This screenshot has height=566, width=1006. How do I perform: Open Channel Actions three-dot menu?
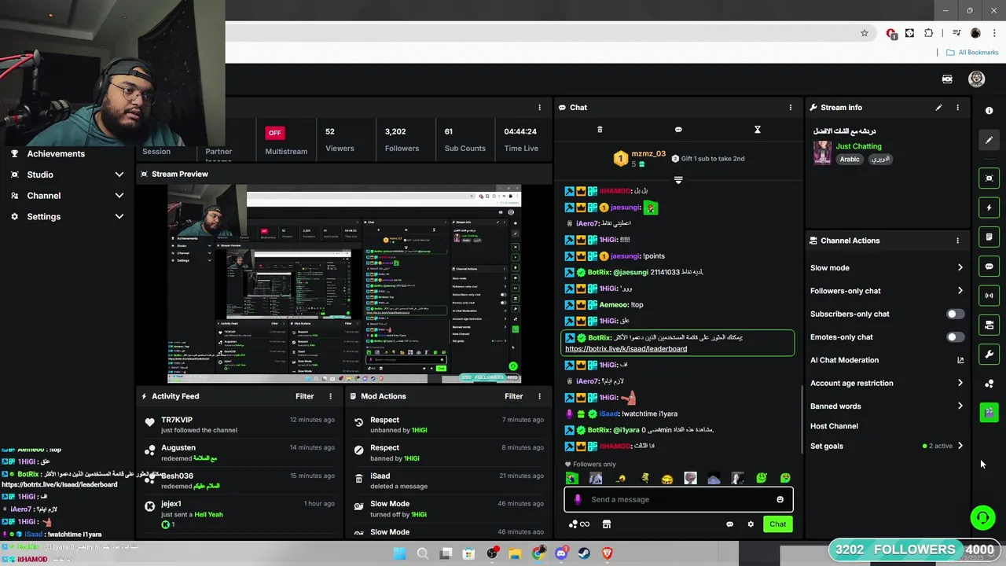[x=957, y=241]
